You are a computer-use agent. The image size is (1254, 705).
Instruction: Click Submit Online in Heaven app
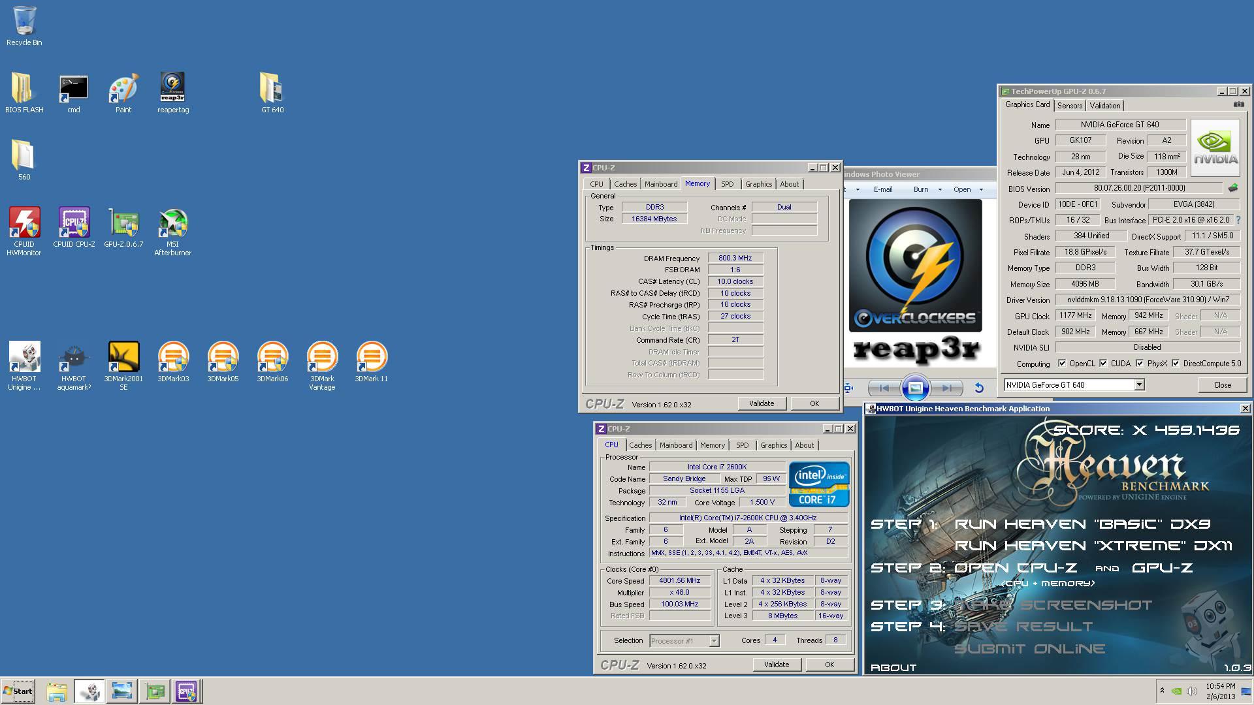coord(1029,648)
